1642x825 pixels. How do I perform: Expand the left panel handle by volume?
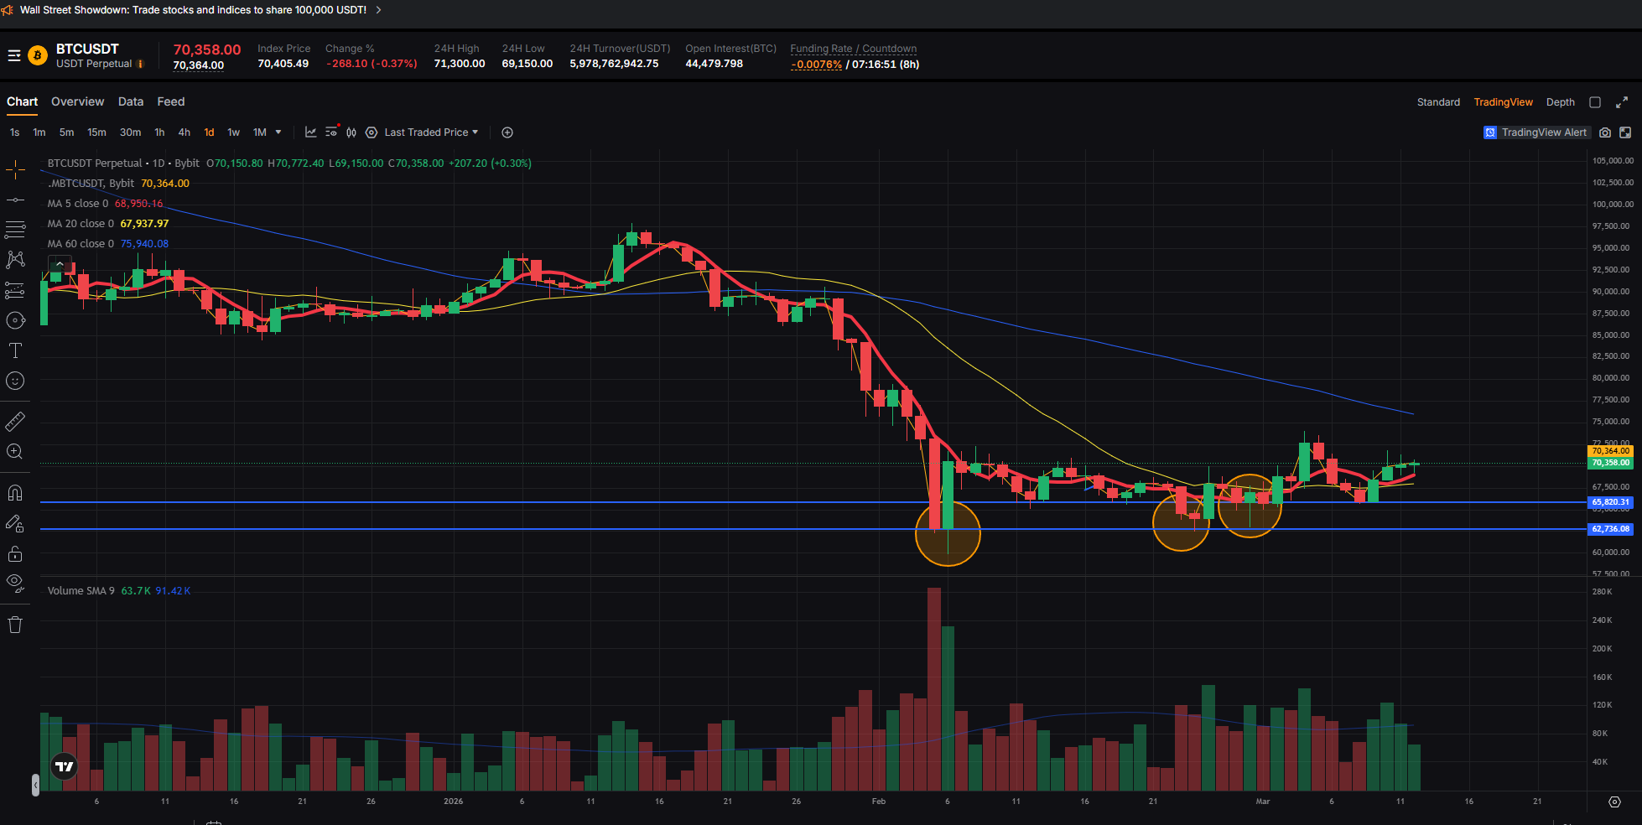(35, 786)
